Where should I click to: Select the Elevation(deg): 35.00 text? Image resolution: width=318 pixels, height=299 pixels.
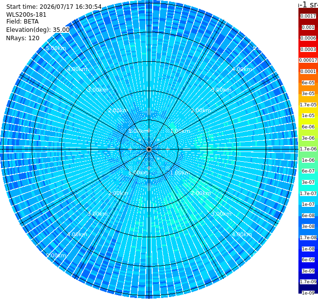pos(38,30)
